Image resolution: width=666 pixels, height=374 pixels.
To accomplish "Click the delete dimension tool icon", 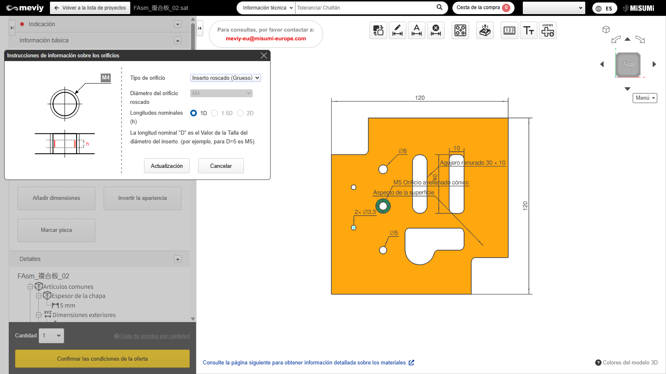I will tap(436, 30).
